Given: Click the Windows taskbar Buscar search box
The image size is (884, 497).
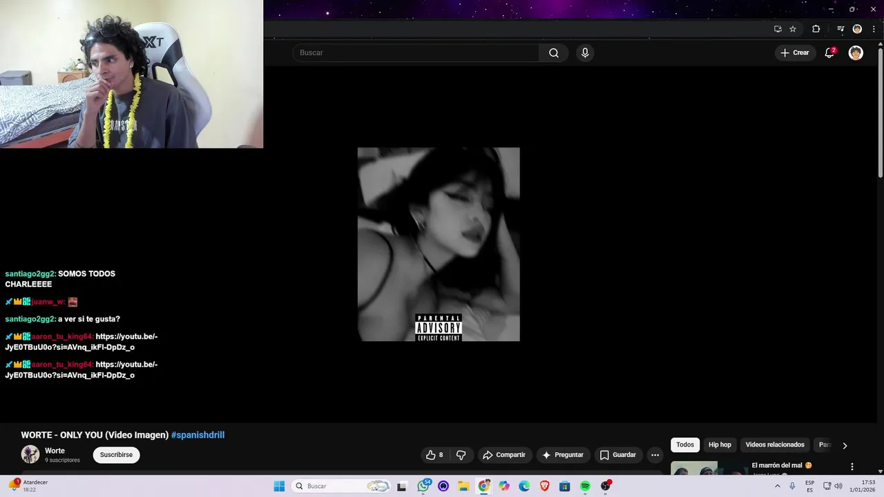Looking at the screenshot, I should click(x=342, y=486).
